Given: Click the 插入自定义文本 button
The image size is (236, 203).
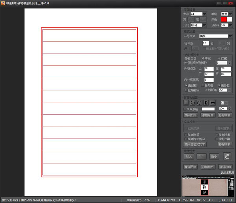Looking at the screenshot, I should 195,144.
